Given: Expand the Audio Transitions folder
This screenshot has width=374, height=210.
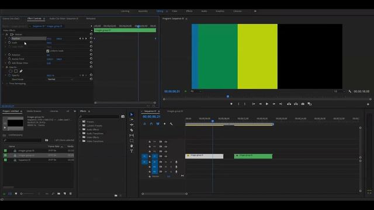Looking at the screenshot, I should [81, 134].
